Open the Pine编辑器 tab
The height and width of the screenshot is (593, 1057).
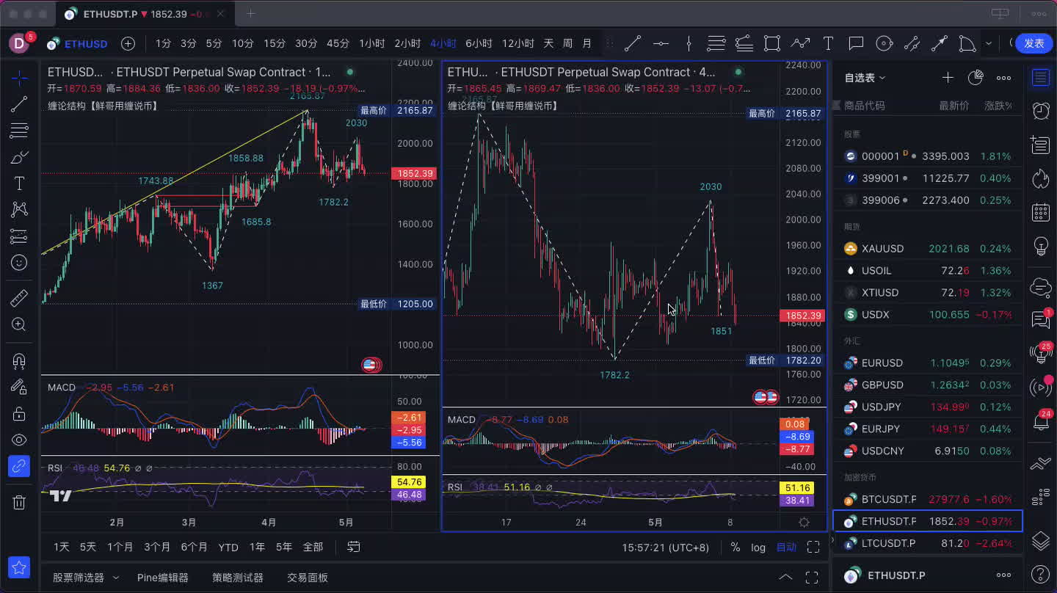tap(162, 578)
